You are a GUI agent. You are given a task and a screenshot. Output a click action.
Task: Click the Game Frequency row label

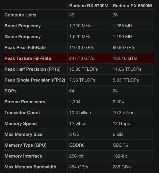(23, 37)
